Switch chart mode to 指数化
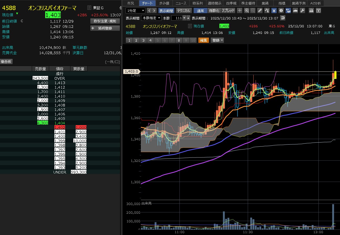Screen dimensions: 340x235 coord(214,11)
